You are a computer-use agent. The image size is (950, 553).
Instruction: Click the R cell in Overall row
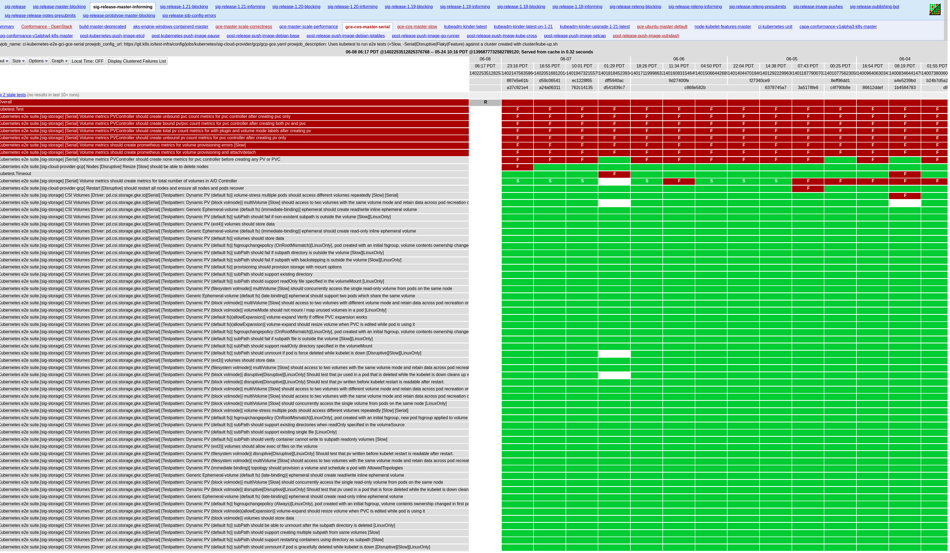pos(486,103)
